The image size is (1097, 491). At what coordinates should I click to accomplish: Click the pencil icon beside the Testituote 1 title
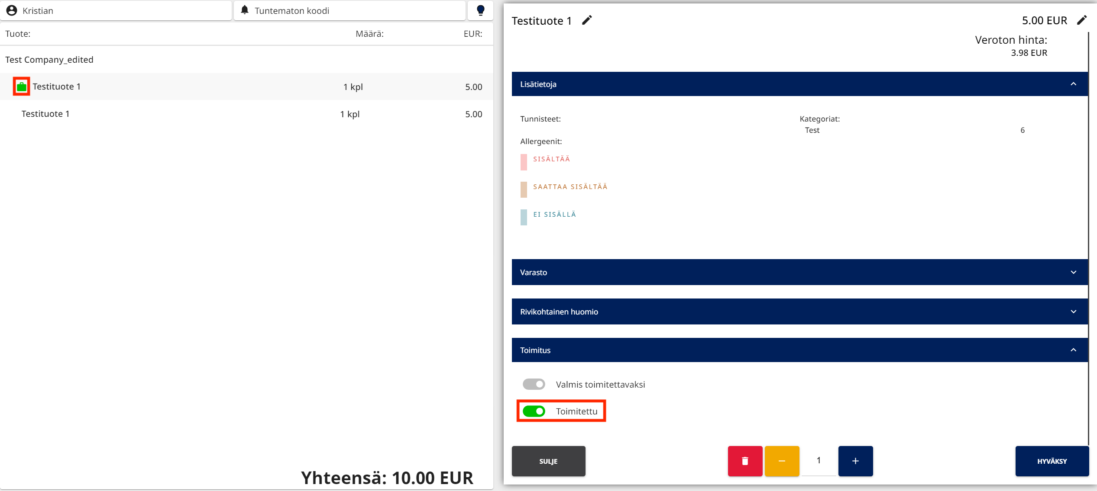tap(586, 20)
